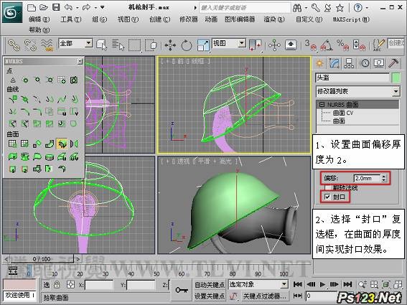Select the 曲面 sub-object level in stack
Viewport: 407px width, 305px height.
point(339,121)
